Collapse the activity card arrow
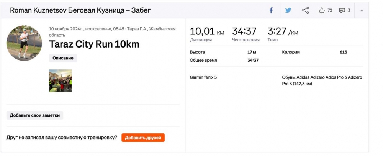Viewport: 383px width, 156px height. coord(362,10)
